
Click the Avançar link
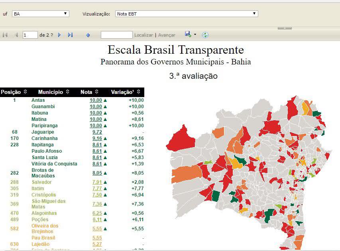167,35
